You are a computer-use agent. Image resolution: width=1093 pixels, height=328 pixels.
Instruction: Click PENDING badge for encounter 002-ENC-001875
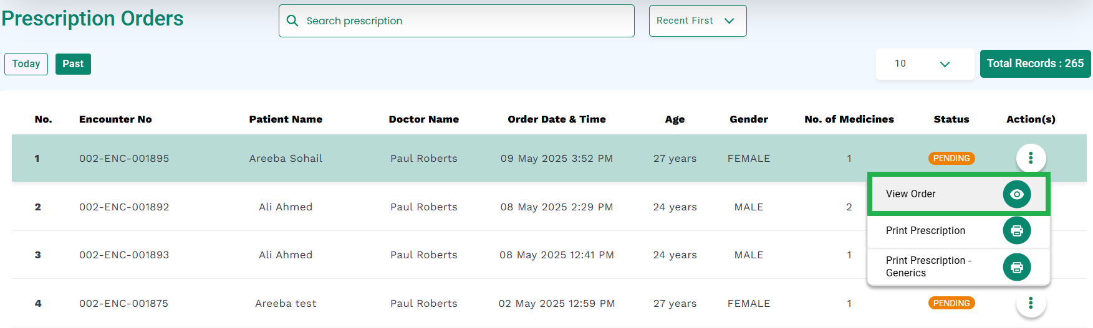pyautogui.click(x=951, y=303)
